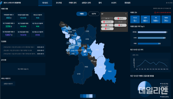
Task: Switch the map to CCTV view
Action: [x=94, y=14]
